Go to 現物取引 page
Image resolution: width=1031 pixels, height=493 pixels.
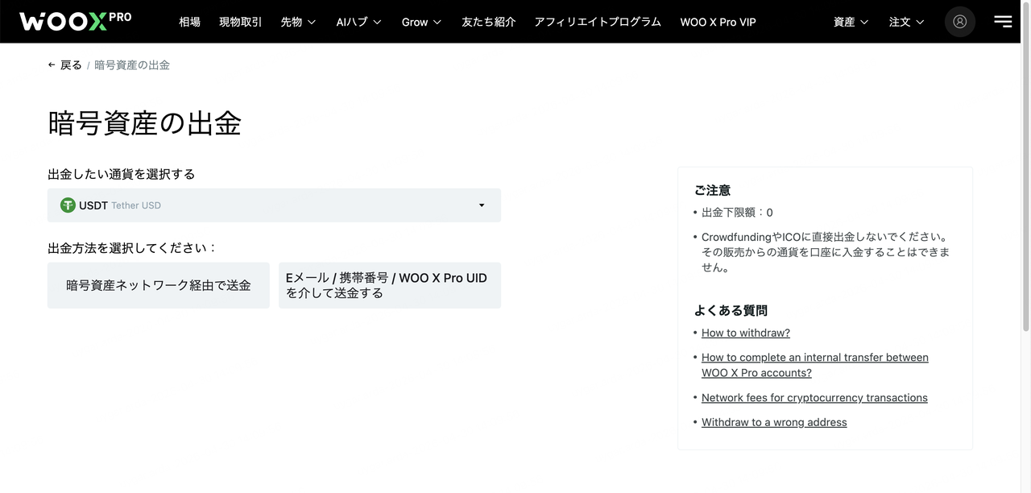[x=240, y=22]
